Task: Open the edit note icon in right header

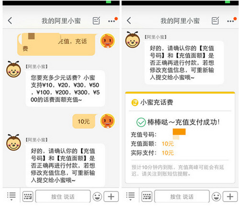Action: [215, 20]
